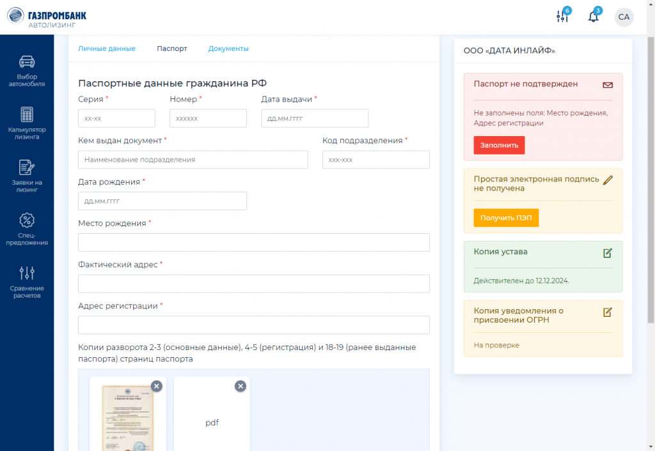This screenshot has height=451, width=655.
Task: Open Заявки на лизинг section
Action: [x=27, y=176]
